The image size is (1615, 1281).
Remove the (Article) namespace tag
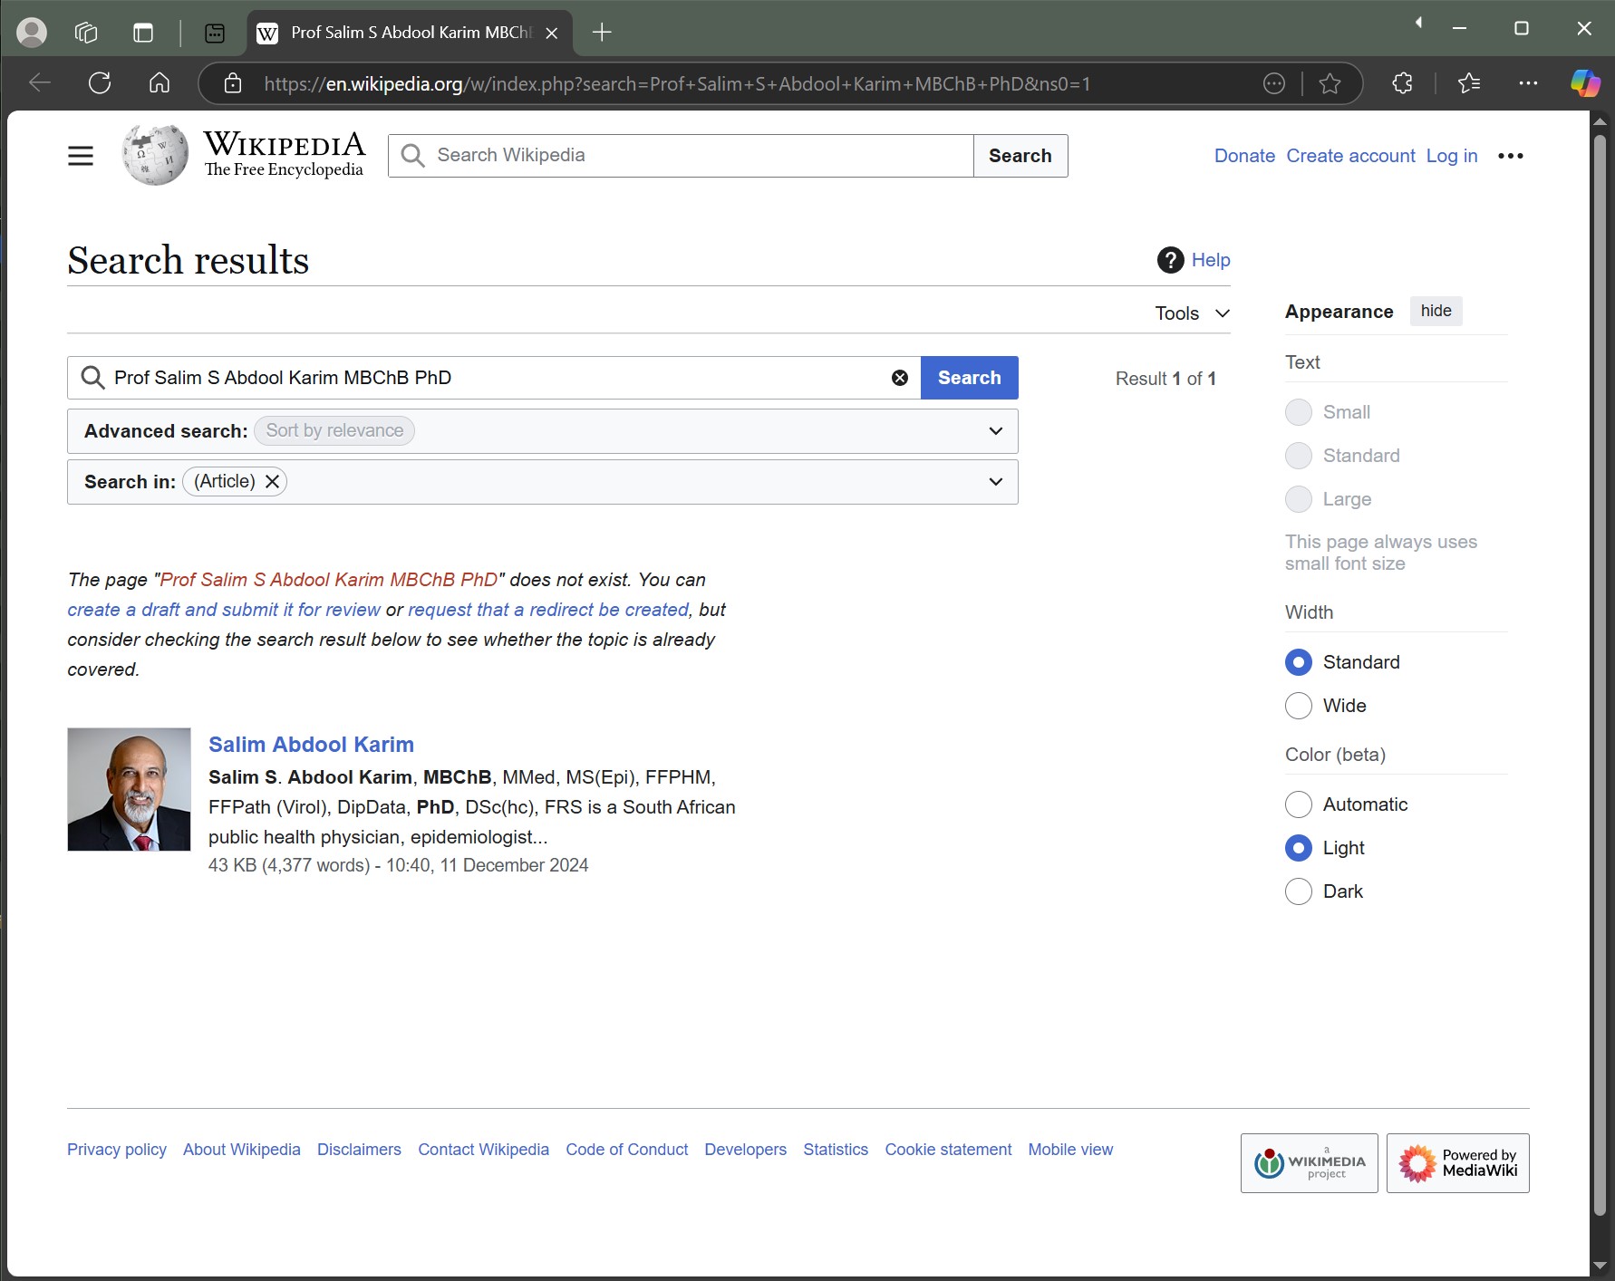tap(272, 482)
